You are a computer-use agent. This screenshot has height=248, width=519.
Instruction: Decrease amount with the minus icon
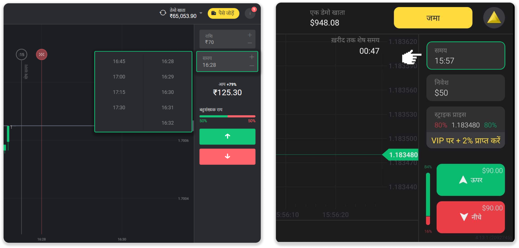[250, 43]
